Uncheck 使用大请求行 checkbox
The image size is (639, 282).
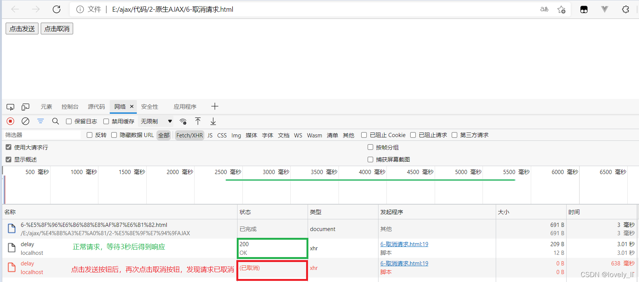[8, 147]
